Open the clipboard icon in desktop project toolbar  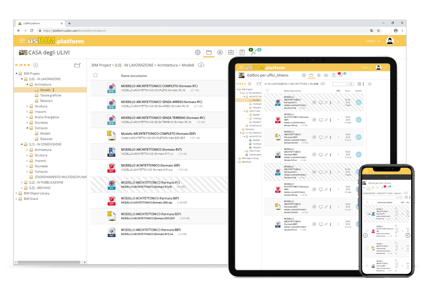[x=242, y=52]
